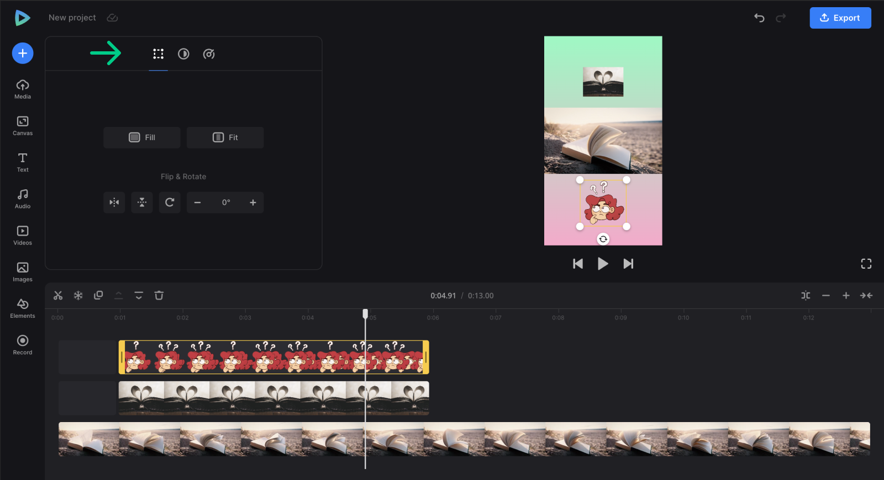This screenshot has height=480, width=884.
Task: Skip to the next clip
Action: coord(628,264)
